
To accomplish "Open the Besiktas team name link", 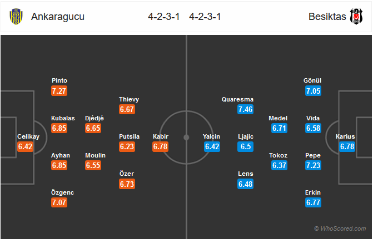I will [x=327, y=17].
